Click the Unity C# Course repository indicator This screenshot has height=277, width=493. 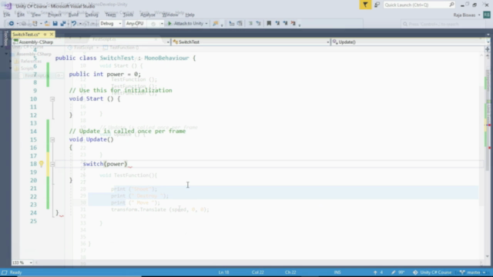[x=432, y=272]
